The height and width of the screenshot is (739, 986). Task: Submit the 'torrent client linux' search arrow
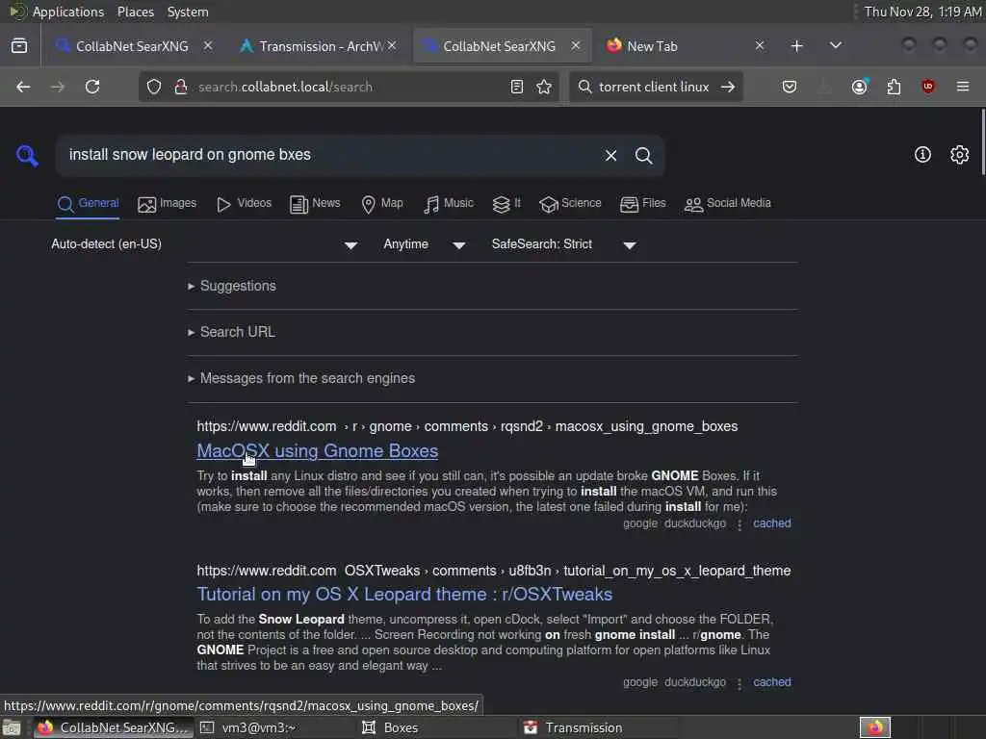pyautogui.click(x=728, y=87)
